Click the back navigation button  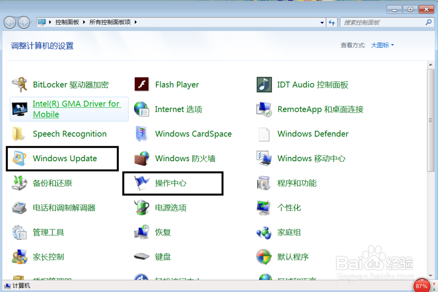(x=10, y=22)
